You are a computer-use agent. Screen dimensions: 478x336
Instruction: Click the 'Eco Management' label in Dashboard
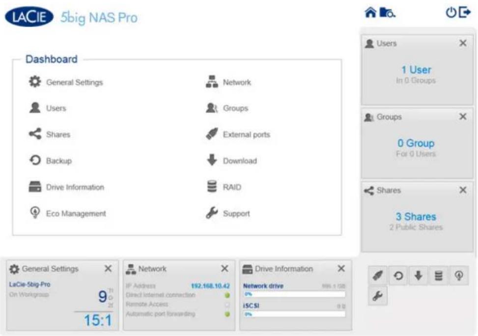(76, 213)
